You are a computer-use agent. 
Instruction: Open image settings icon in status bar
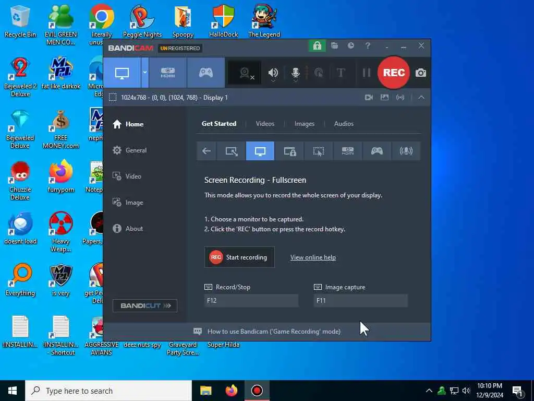384,98
